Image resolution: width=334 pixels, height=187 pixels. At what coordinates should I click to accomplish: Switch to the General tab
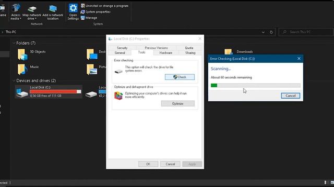point(120,53)
